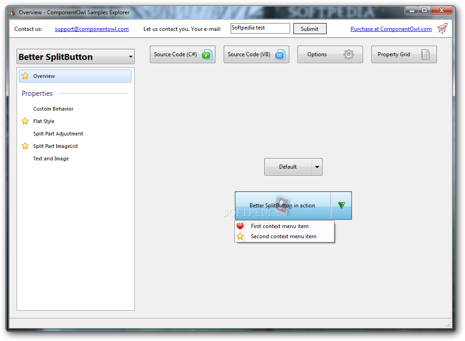Minimize the Samples Explorer window

[x=411, y=11]
